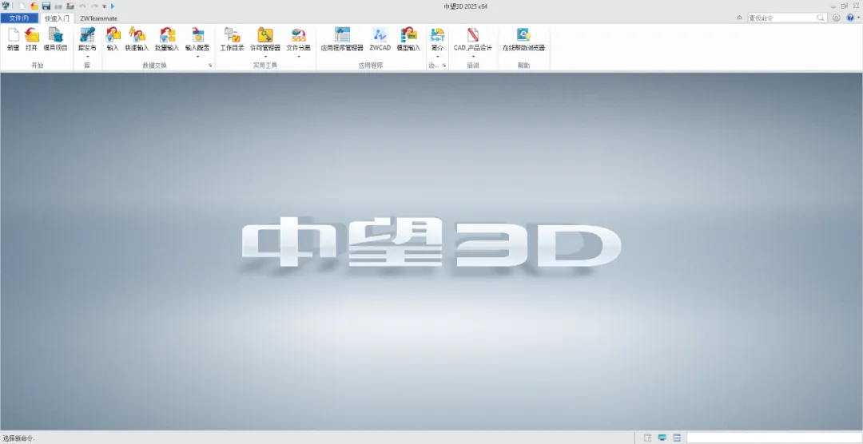The image size is (863, 444).
Task: Click the redo arrow in quick access toolbar
Action: pos(94,6)
